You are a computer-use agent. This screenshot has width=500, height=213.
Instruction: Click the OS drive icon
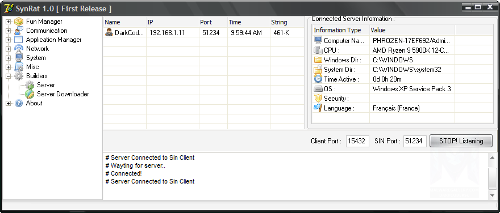[x=318, y=89]
